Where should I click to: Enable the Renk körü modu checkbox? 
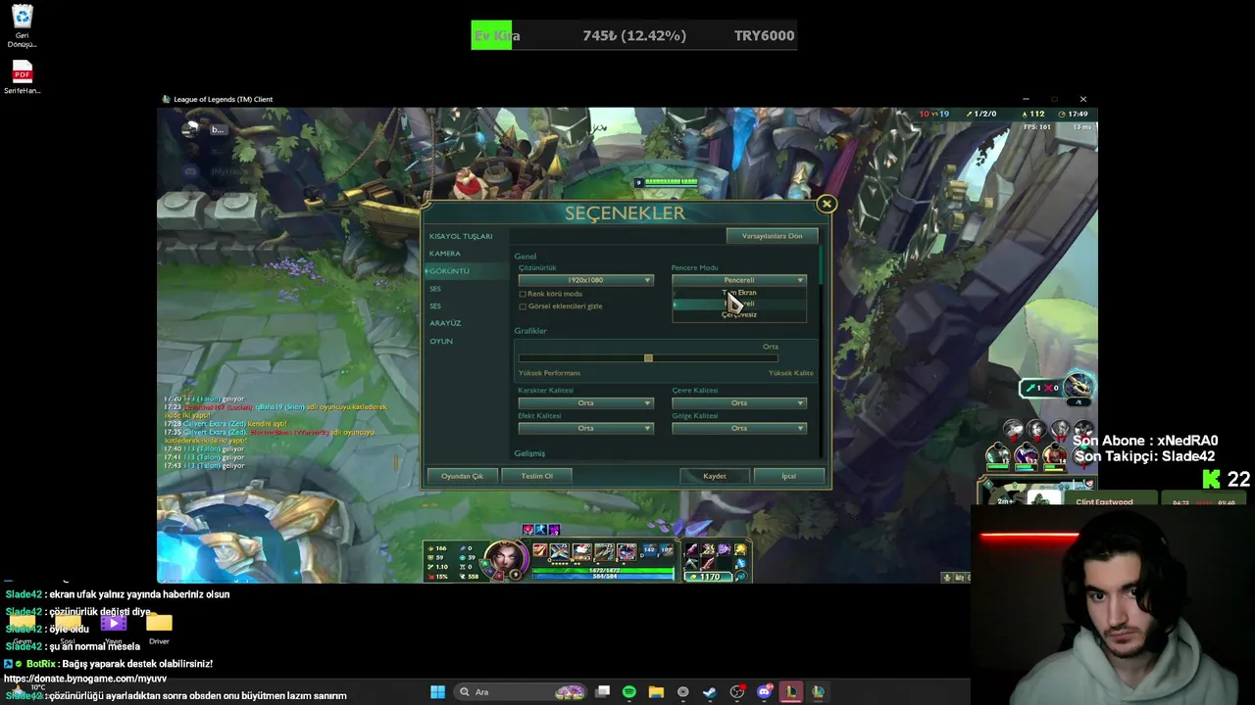523,294
